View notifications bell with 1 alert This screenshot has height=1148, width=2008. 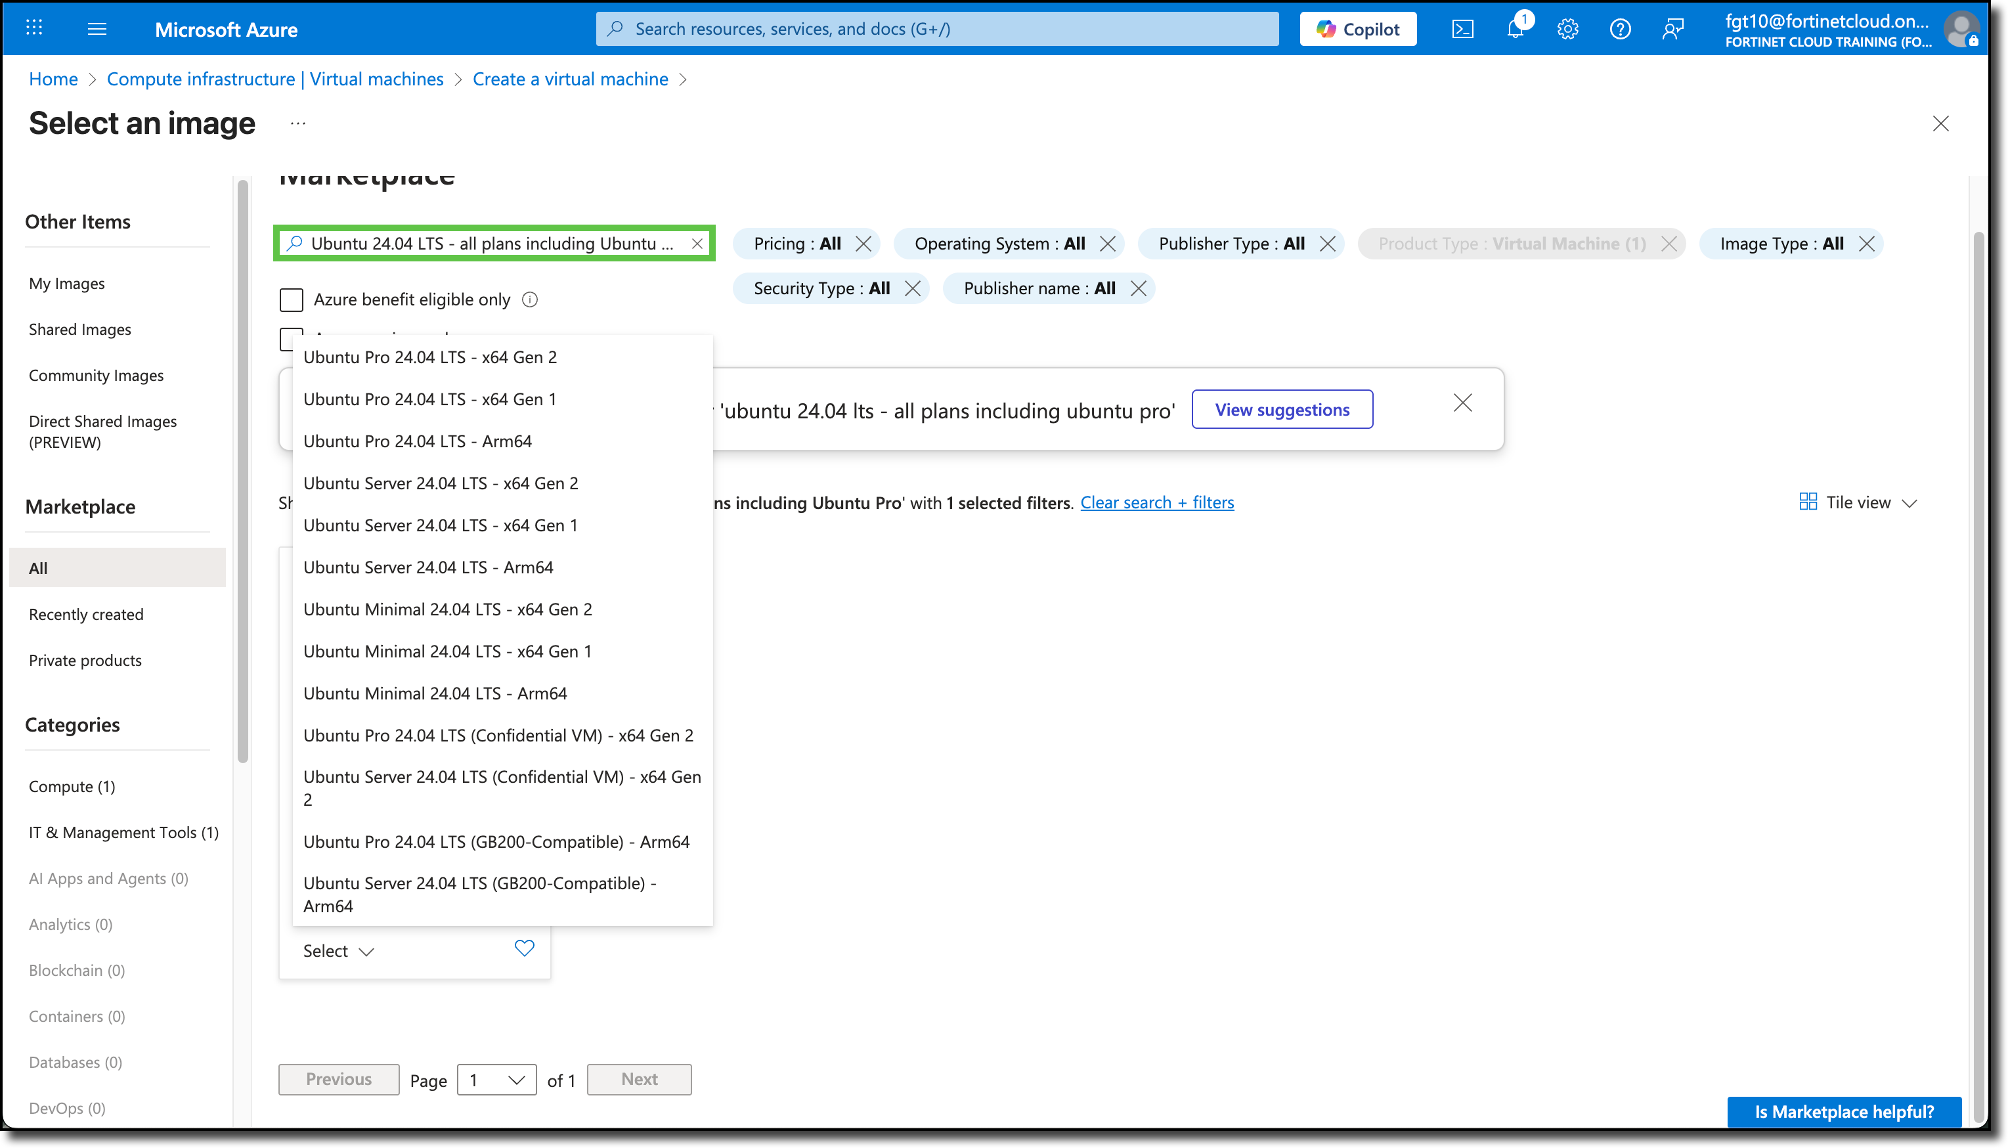coord(1515,28)
